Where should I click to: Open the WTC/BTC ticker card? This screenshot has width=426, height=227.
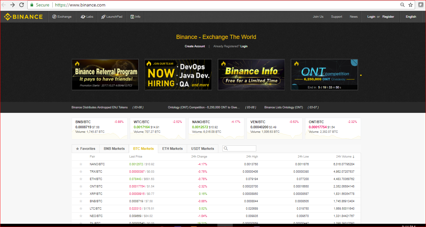[x=158, y=129]
